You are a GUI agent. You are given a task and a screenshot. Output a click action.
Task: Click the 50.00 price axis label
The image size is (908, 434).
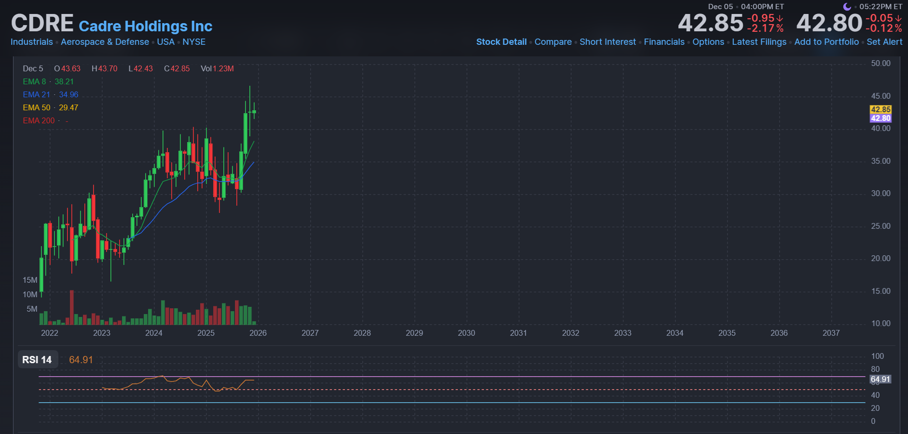coord(880,64)
